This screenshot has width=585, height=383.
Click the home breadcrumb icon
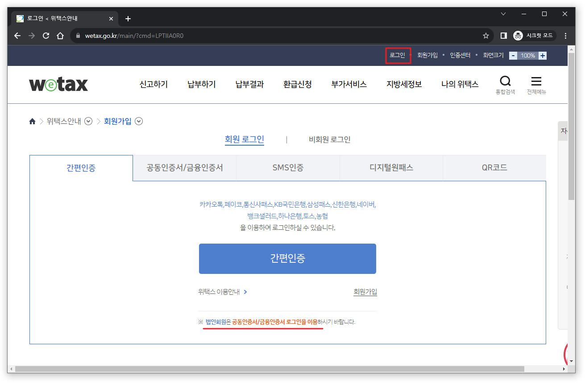coord(32,121)
